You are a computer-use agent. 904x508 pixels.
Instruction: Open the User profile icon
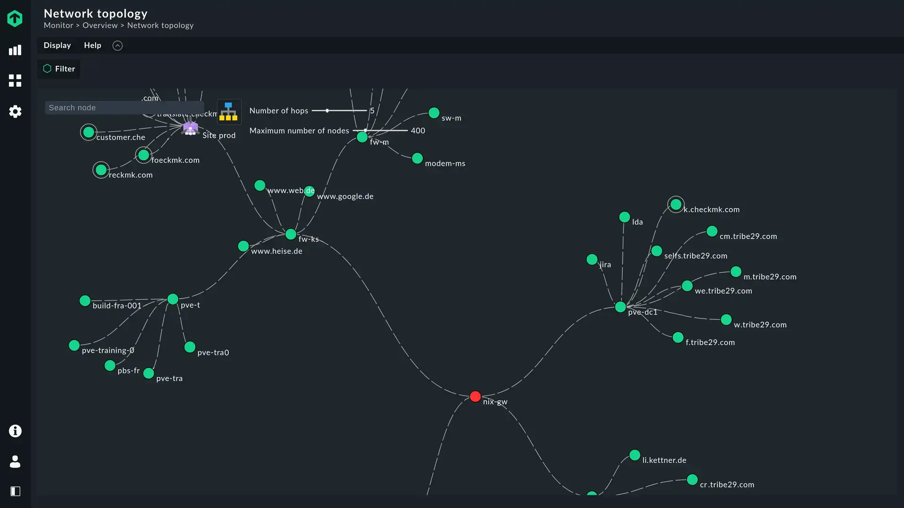coord(15,461)
